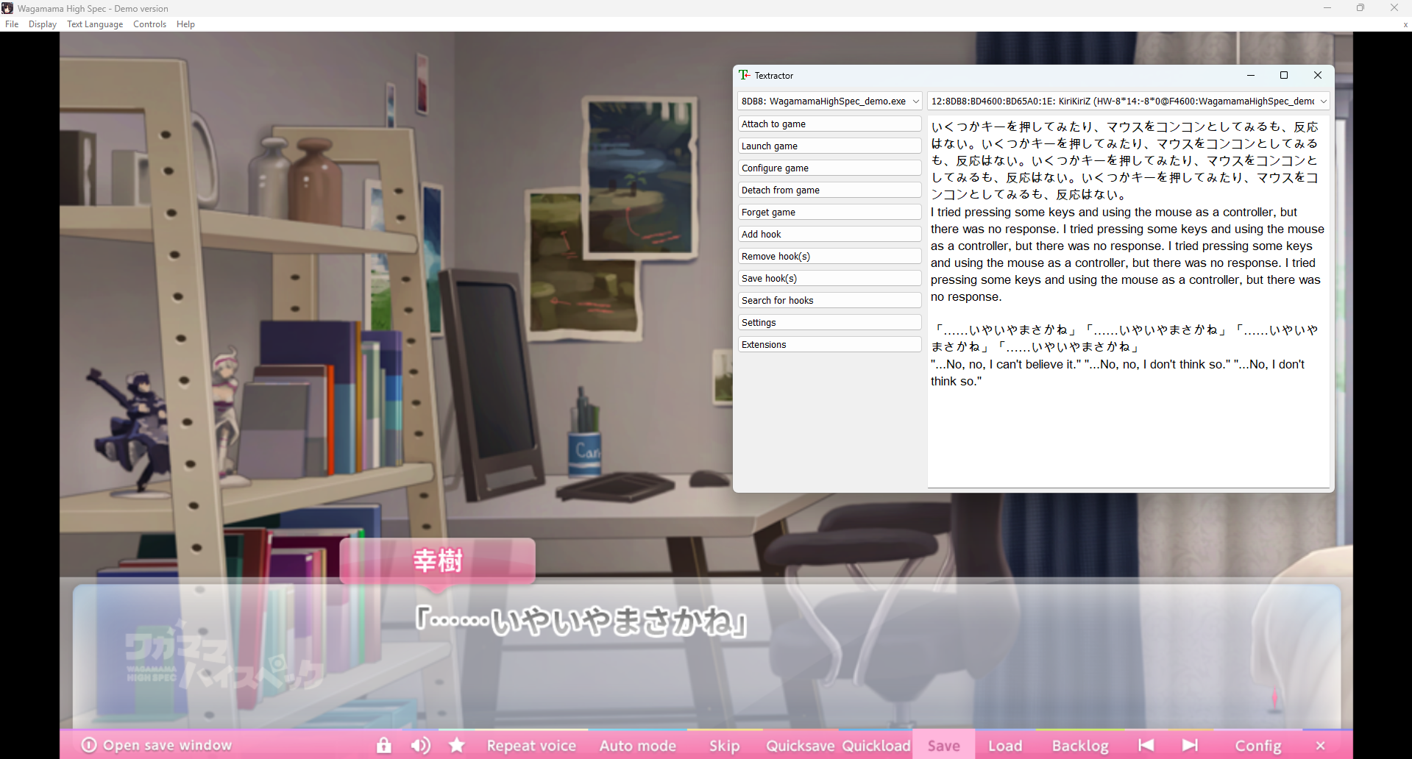Click Add hook button
The height and width of the screenshot is (759, 1412).
point(829,234)
